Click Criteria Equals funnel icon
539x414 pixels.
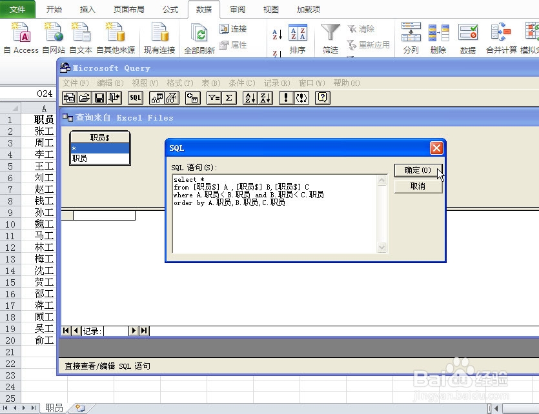click(x=214, y=98)
